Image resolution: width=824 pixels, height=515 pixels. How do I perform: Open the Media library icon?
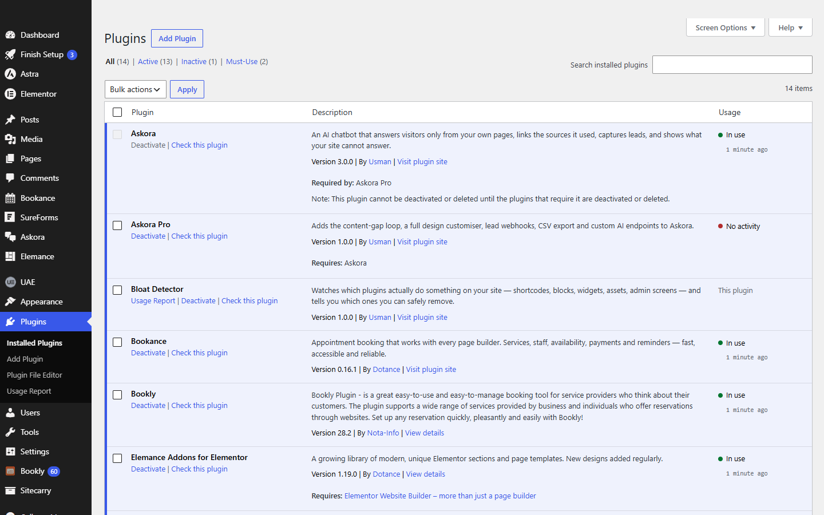[x=10, y=139]
